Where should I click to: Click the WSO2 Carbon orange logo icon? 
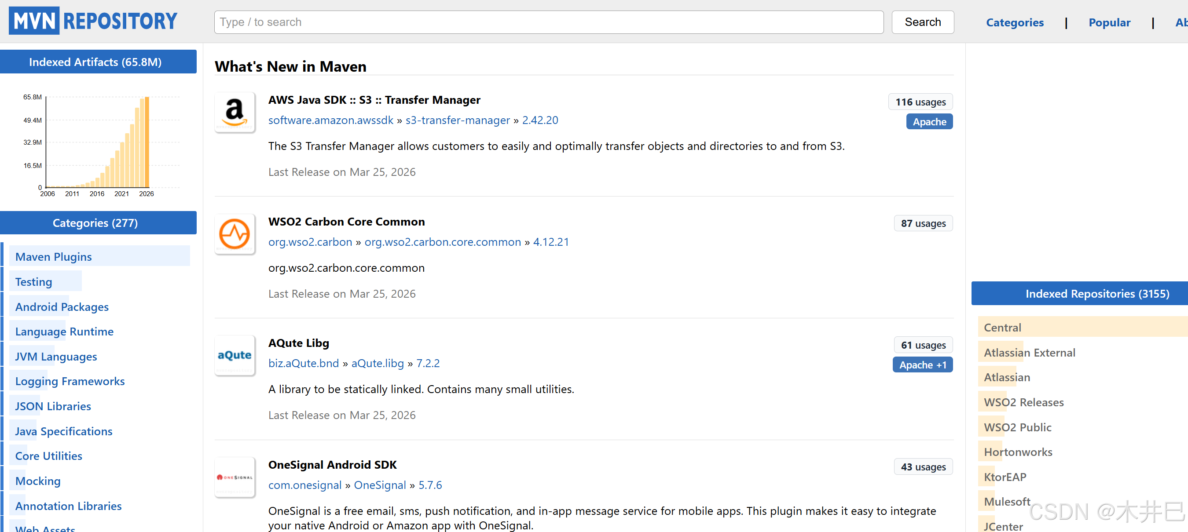click(x=234, y=234)
